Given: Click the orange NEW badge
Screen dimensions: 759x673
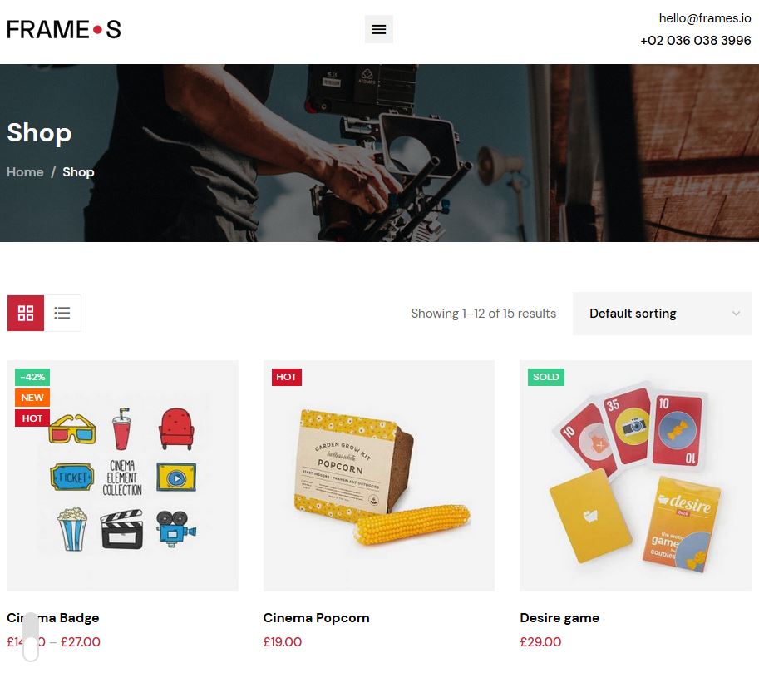Looking at the screenshot, I should click(32, 398).
